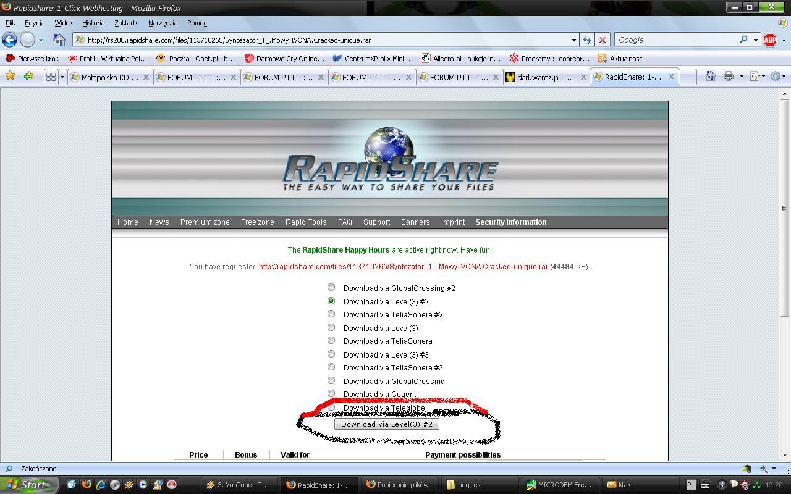The width and height of the screenshot is (791, 494).
Task: Open the Premium zone link
Action: click(205, 222)
